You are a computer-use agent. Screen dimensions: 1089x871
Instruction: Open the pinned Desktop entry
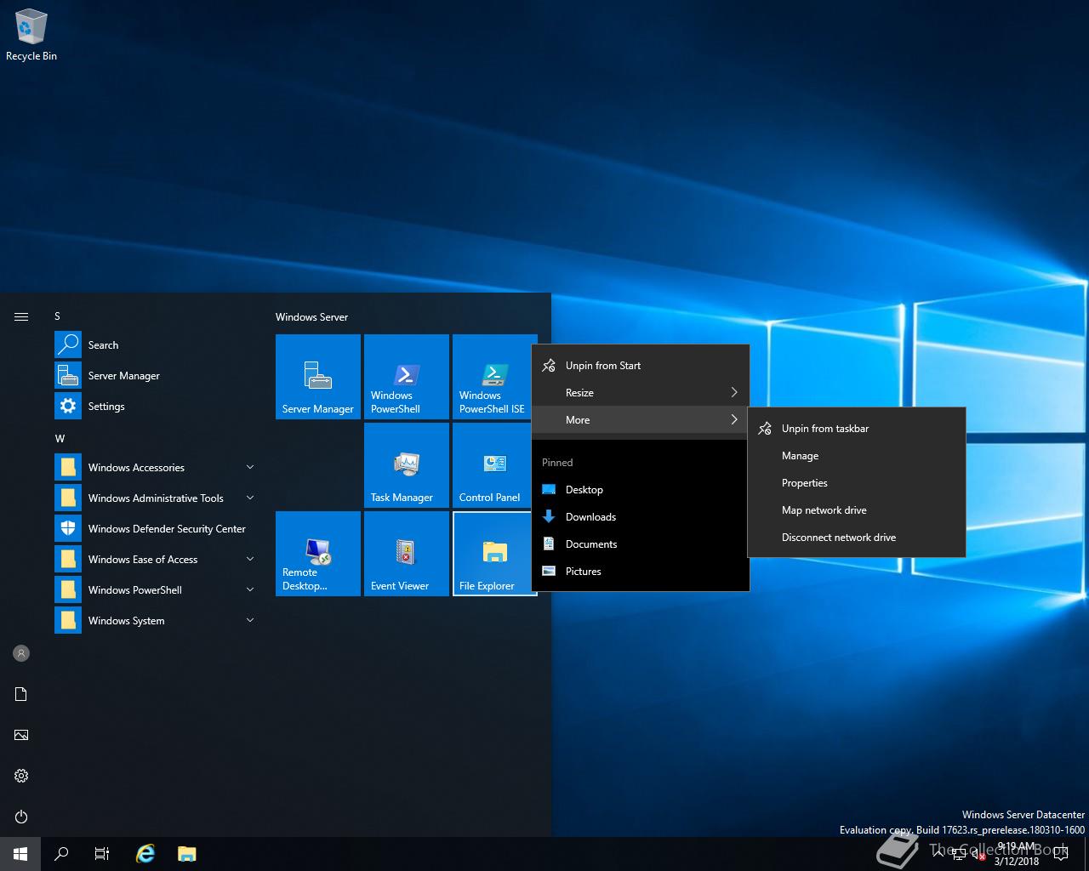tap(641, 490)
